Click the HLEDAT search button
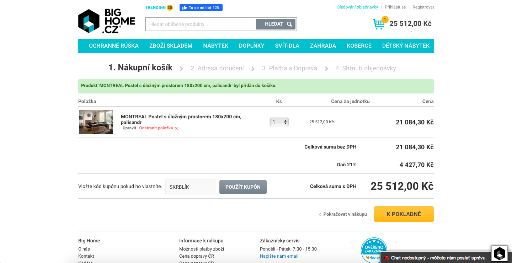The width and height of the screenshot is (512, 263). tap(276, 24)
